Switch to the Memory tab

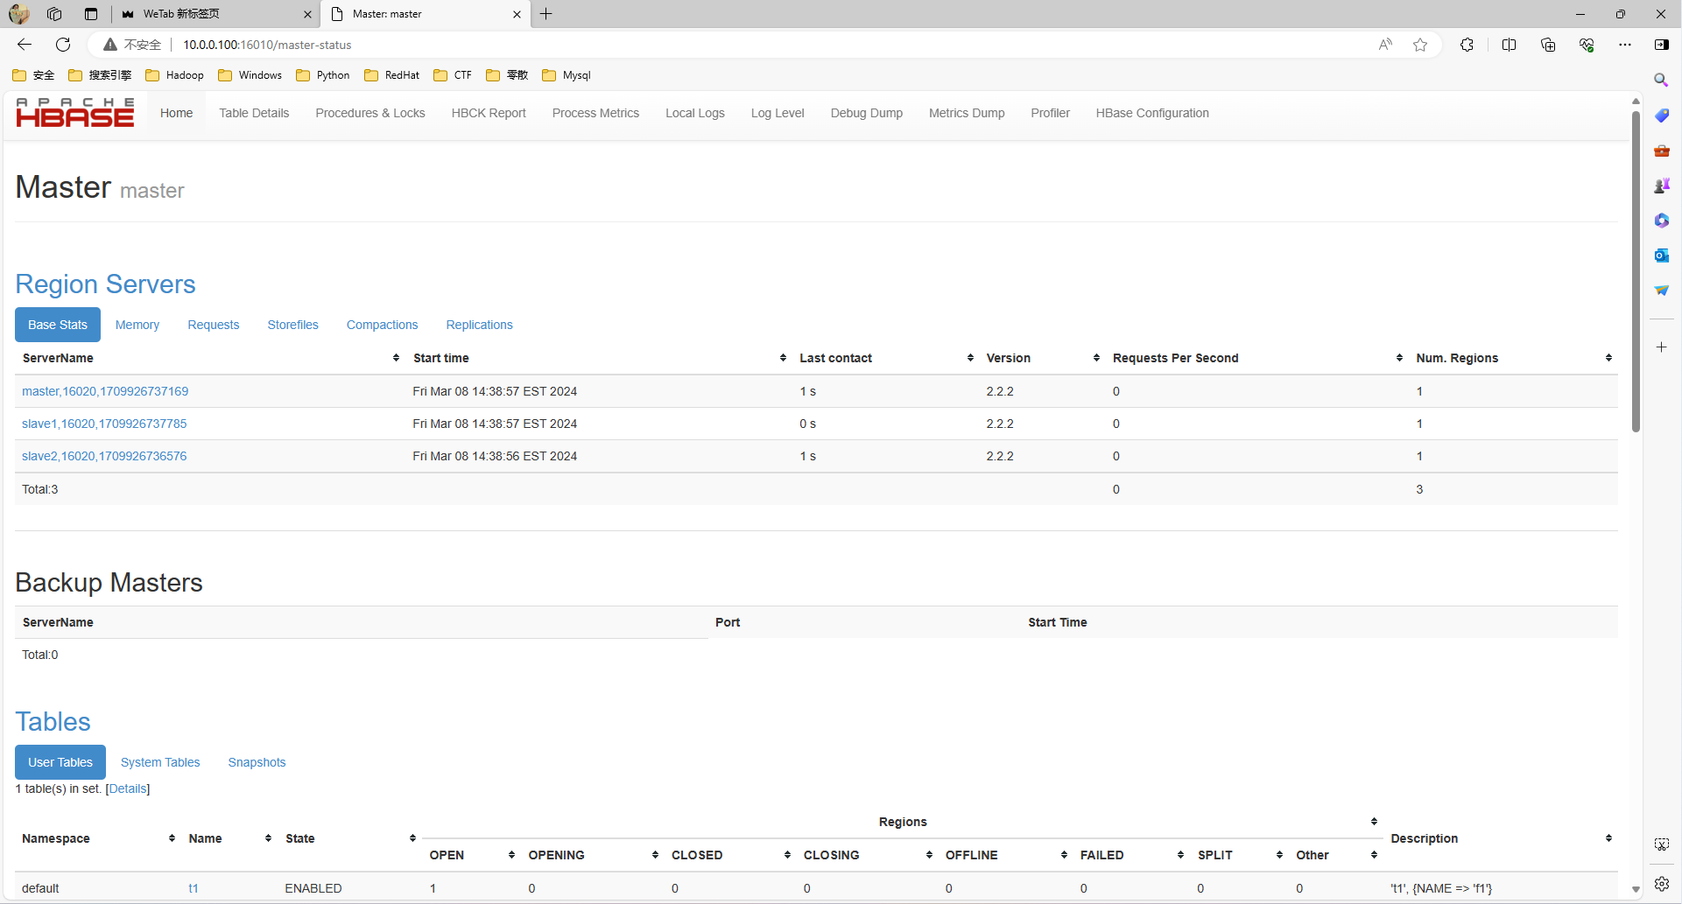[x=137, y=325]
